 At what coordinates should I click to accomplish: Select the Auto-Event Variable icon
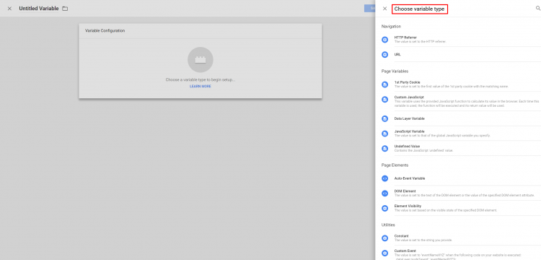coord(384,178)
